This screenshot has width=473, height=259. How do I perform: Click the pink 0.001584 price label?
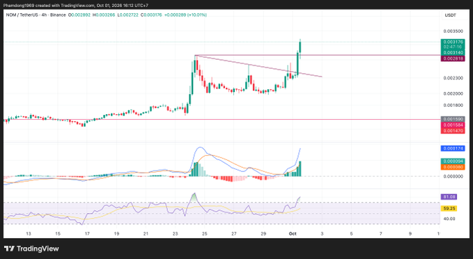pyautogui.click(x=453, y=125)
